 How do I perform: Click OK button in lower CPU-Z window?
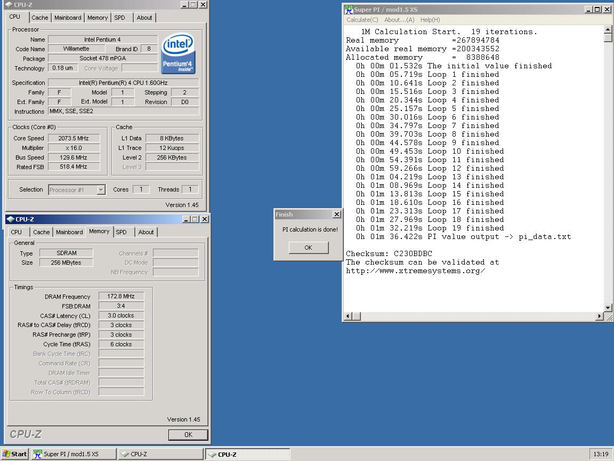pyautogui.click(x=188, y=435)
